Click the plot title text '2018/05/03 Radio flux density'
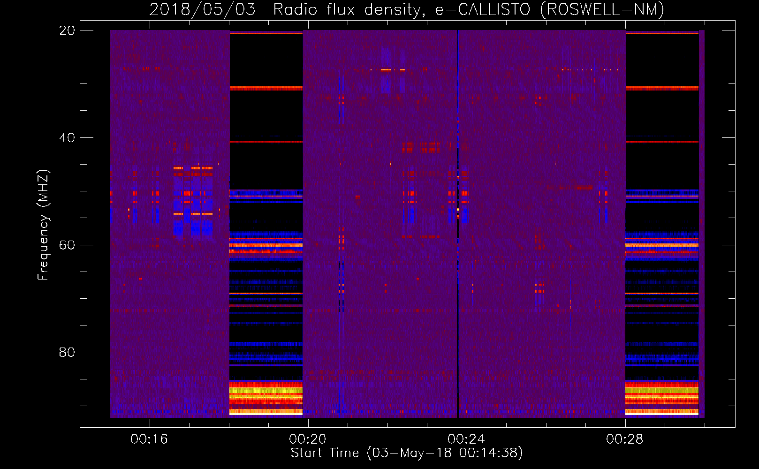Viewport: 759px width, 469px height. point(288,9)
